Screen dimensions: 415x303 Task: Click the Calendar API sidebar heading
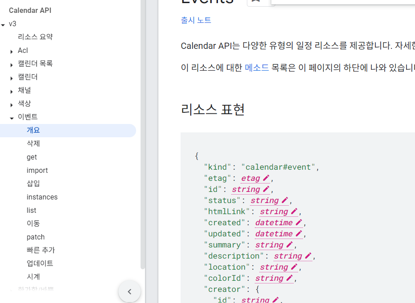30,10
